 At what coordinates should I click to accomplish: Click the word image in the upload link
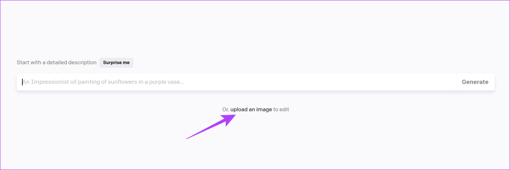[x=264, y=109]
